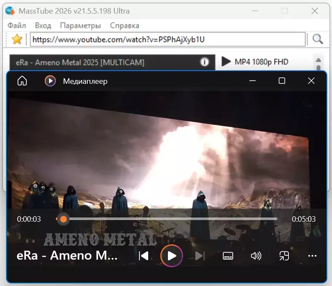332x286 pixels.
Task: Show video info via the i icon
Action: (x=204, y=62)
